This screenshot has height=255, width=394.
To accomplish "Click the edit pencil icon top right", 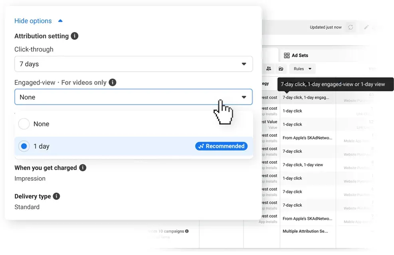I will pyautogui.click(x=366, y=27).
